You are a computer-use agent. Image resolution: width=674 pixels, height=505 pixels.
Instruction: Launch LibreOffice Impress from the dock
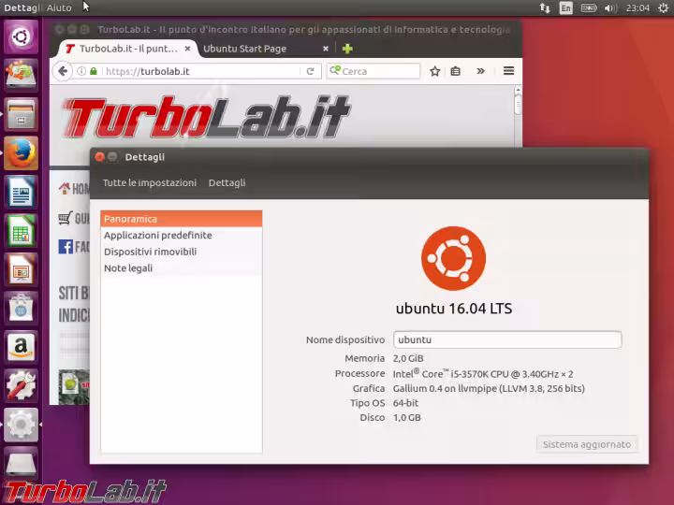[x=21, y=269]
